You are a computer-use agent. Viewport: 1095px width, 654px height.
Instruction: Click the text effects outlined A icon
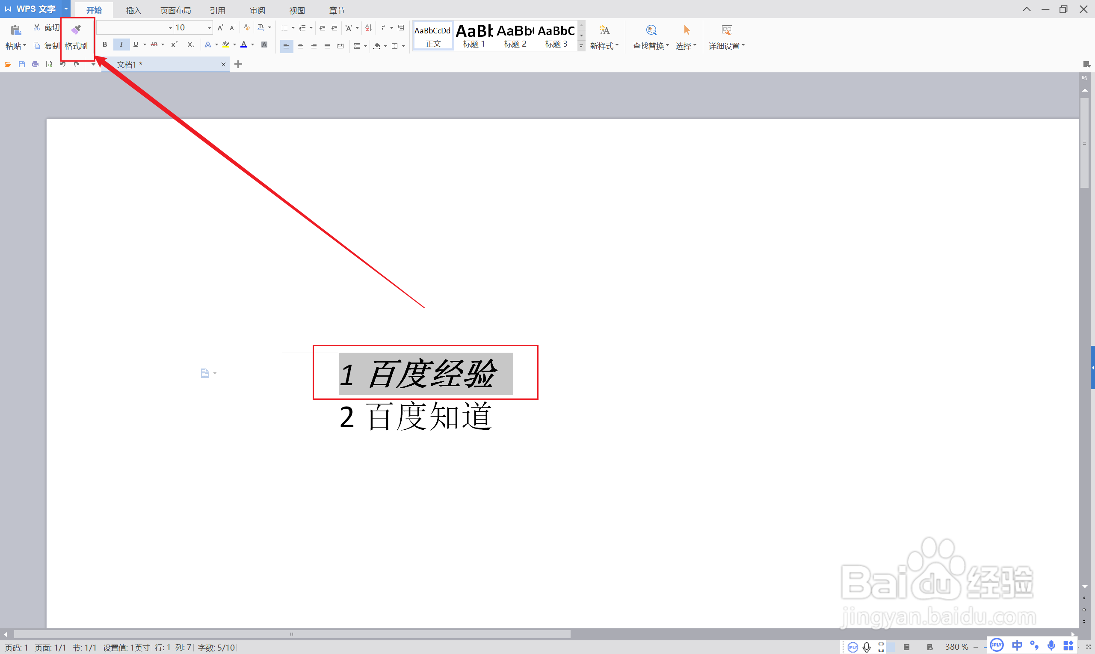click(x=208, y=45)
